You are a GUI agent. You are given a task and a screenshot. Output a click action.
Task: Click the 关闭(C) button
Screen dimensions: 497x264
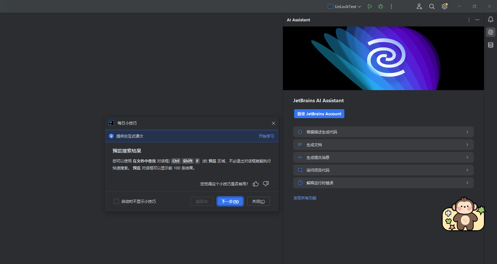click(258, 201)
